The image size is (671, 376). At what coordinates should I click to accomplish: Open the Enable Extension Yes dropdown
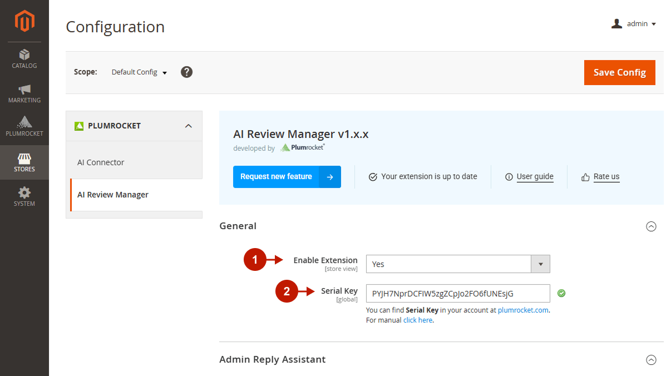(458, 264)
